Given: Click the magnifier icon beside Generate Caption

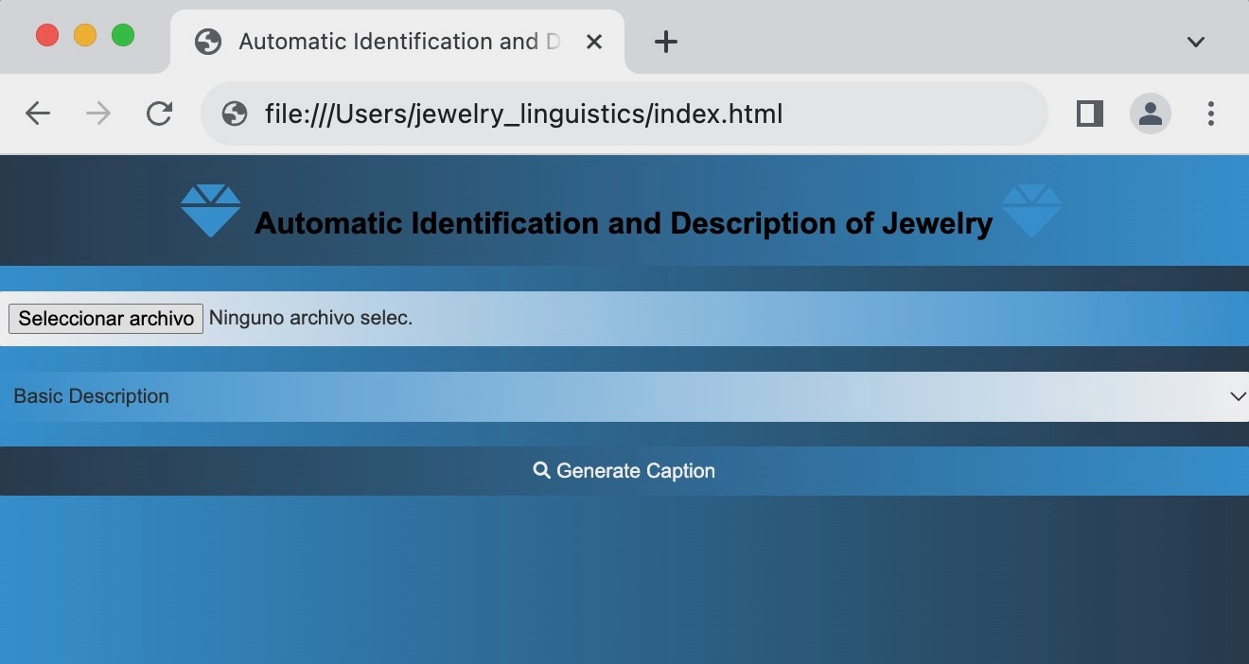Looking at the screenshot, I should point(542,470).
